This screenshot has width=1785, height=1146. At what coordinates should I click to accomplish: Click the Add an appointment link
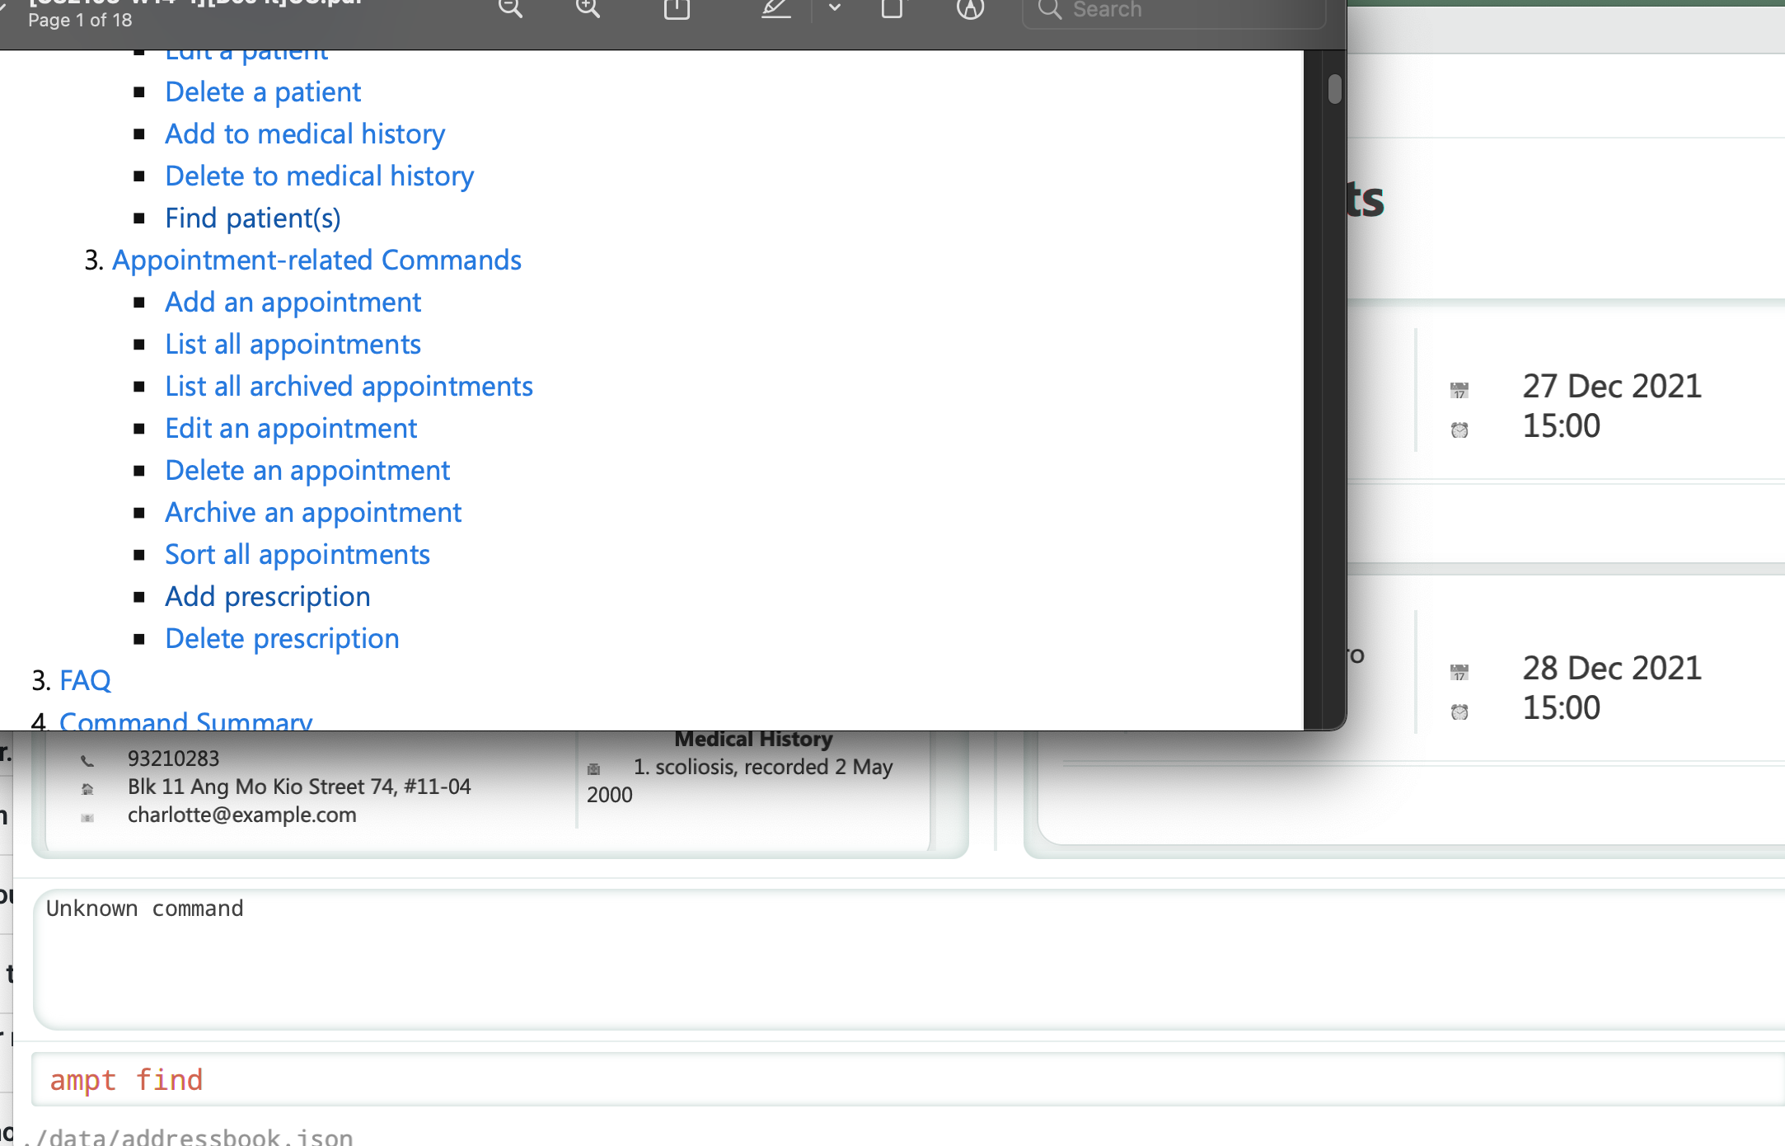tap(293, 301)
